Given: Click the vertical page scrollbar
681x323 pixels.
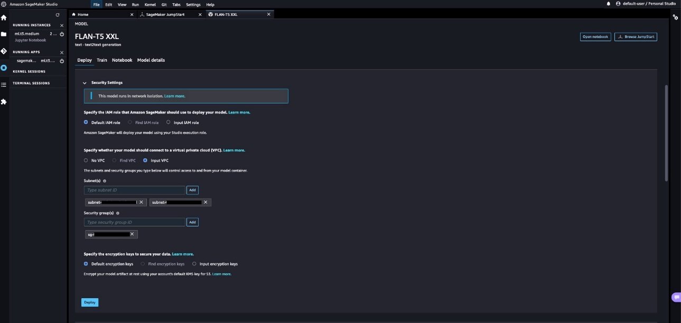Looking at the screenshot, I should (x=666, y=134).
